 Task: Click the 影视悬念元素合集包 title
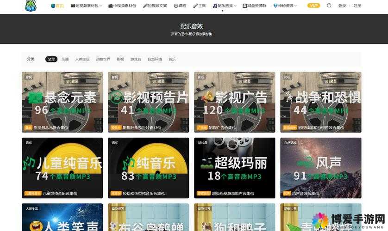click(x=51, y=128)
